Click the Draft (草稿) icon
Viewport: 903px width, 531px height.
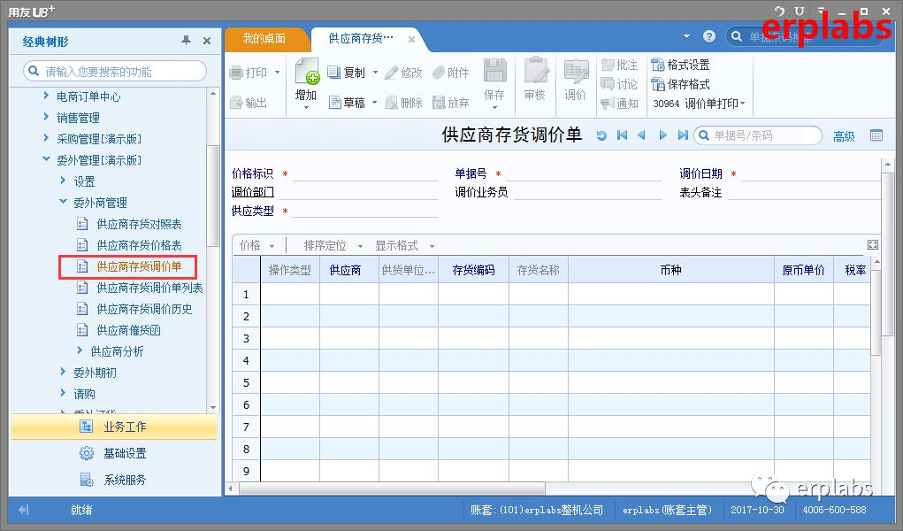(334, 103)
